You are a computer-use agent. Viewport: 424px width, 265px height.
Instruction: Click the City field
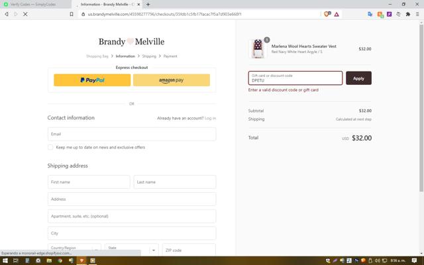[132, 233]
